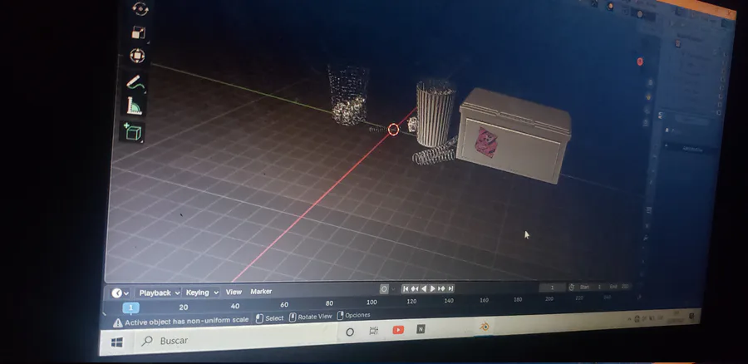Jump to the start frame
This screenshot has width=748, height=364.
point(406,288)
